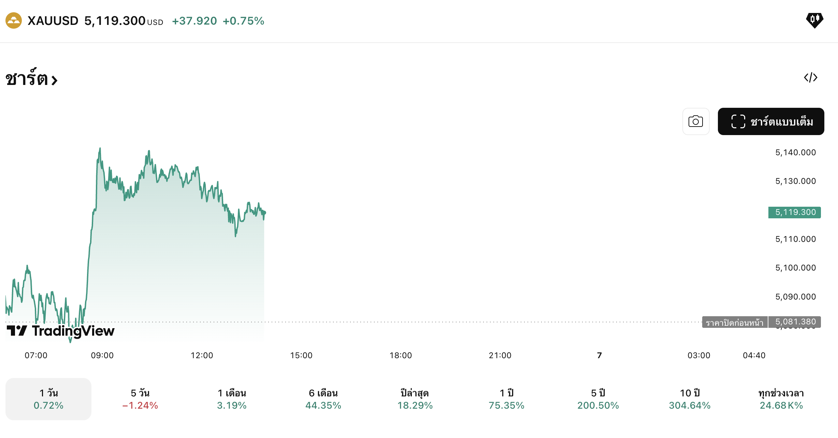Click the XAUUSD ticker symbol text
The height and width of the screenshot is (438, 838).
(x=54, y=21)
